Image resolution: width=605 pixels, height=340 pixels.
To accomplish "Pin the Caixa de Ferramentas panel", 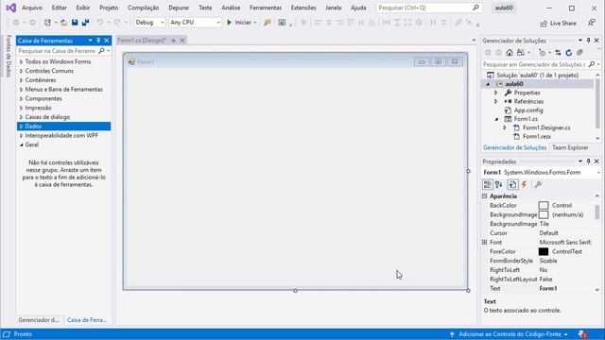I will 98,41.
